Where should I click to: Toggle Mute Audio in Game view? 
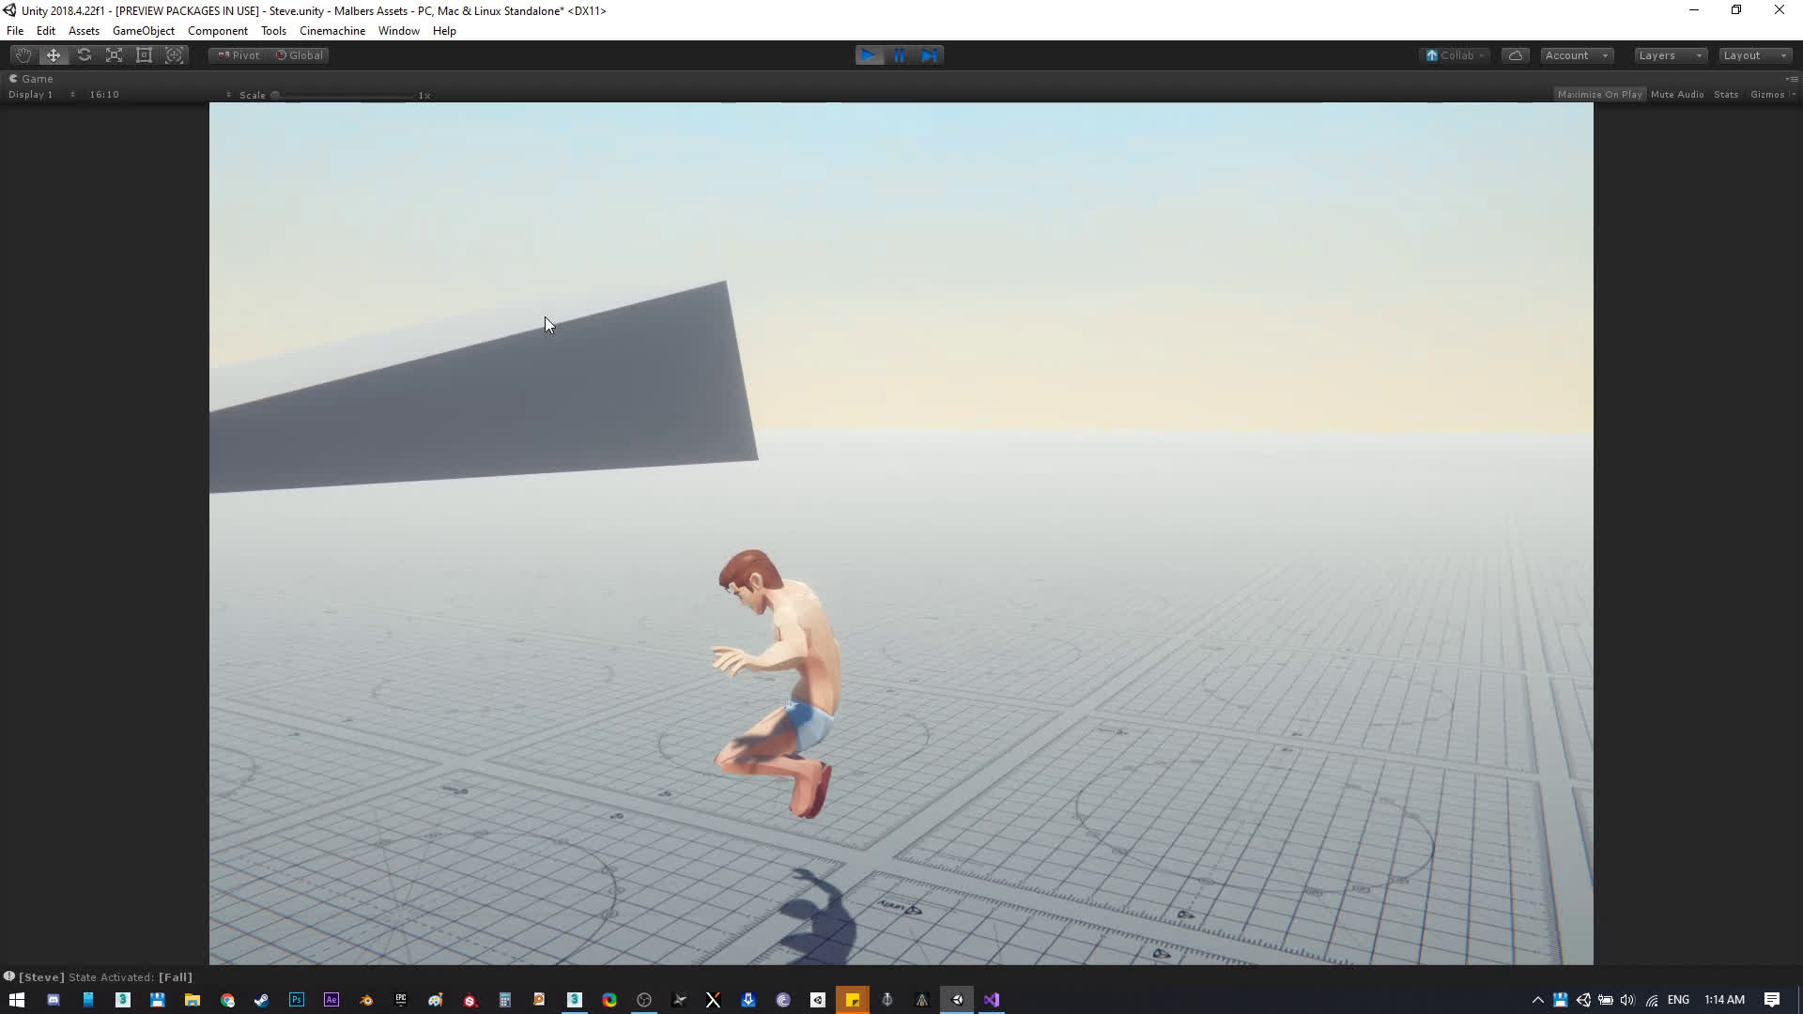click(1676, 94)
